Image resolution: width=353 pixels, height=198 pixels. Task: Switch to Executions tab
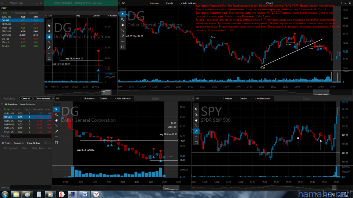coord(19,143)
